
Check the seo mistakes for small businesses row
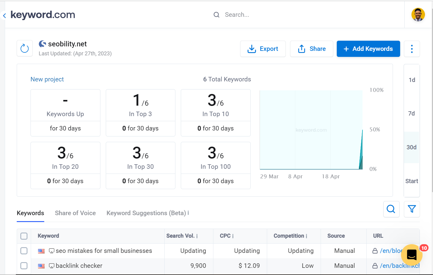(24, 251)
